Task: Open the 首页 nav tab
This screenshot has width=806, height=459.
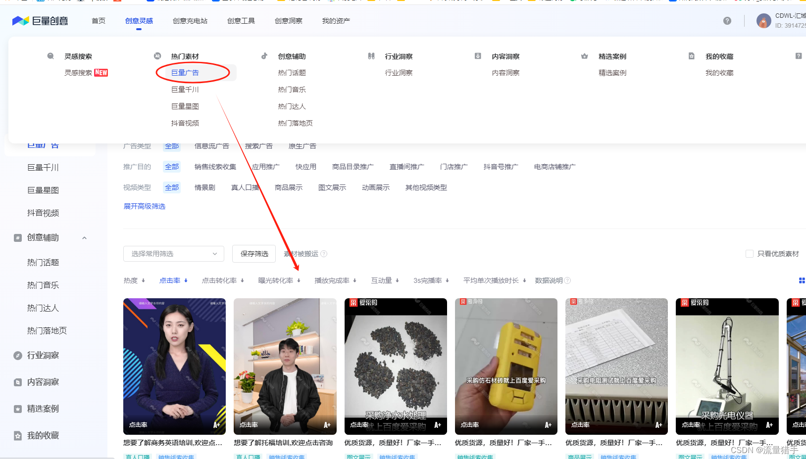Action: (99, 21)
